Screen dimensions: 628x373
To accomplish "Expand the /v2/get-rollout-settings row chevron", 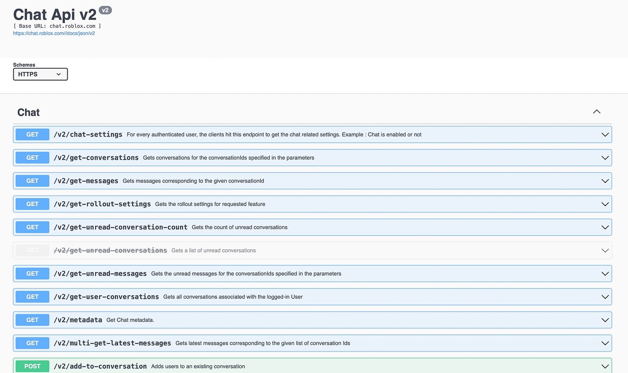I will (605, 204).
